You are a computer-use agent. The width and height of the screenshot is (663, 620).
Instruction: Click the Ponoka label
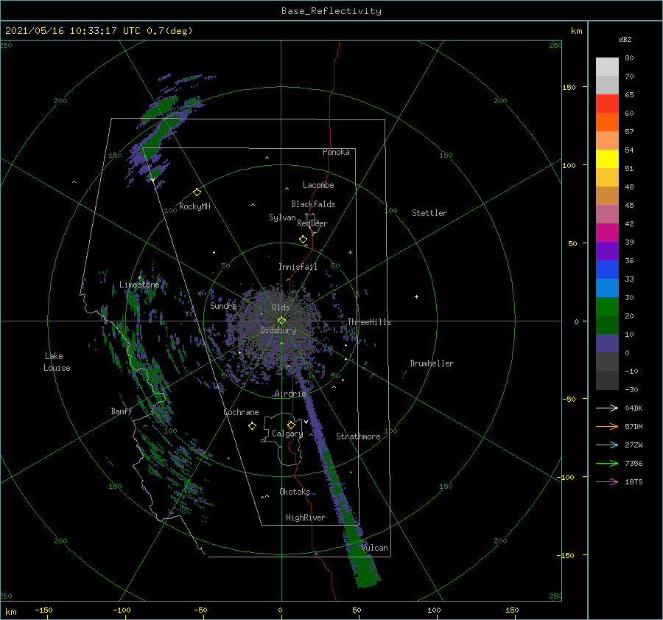[336, 152]
